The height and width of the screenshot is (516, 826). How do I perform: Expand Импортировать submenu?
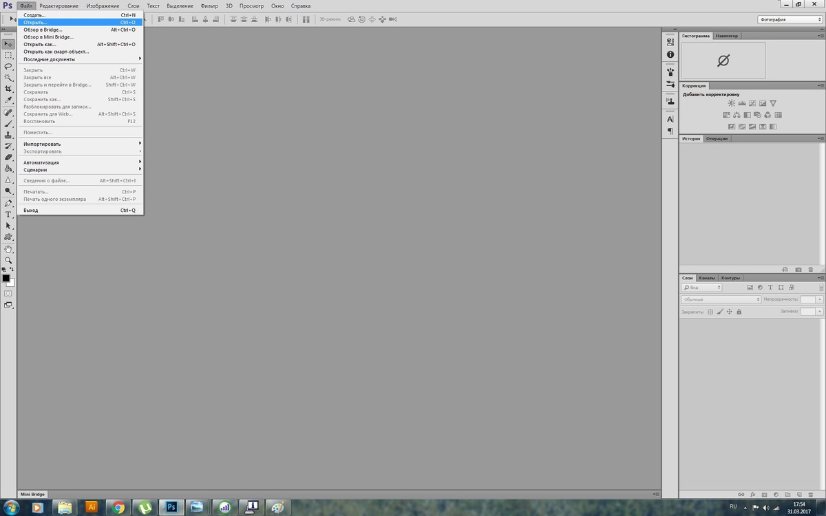(81, 144)
